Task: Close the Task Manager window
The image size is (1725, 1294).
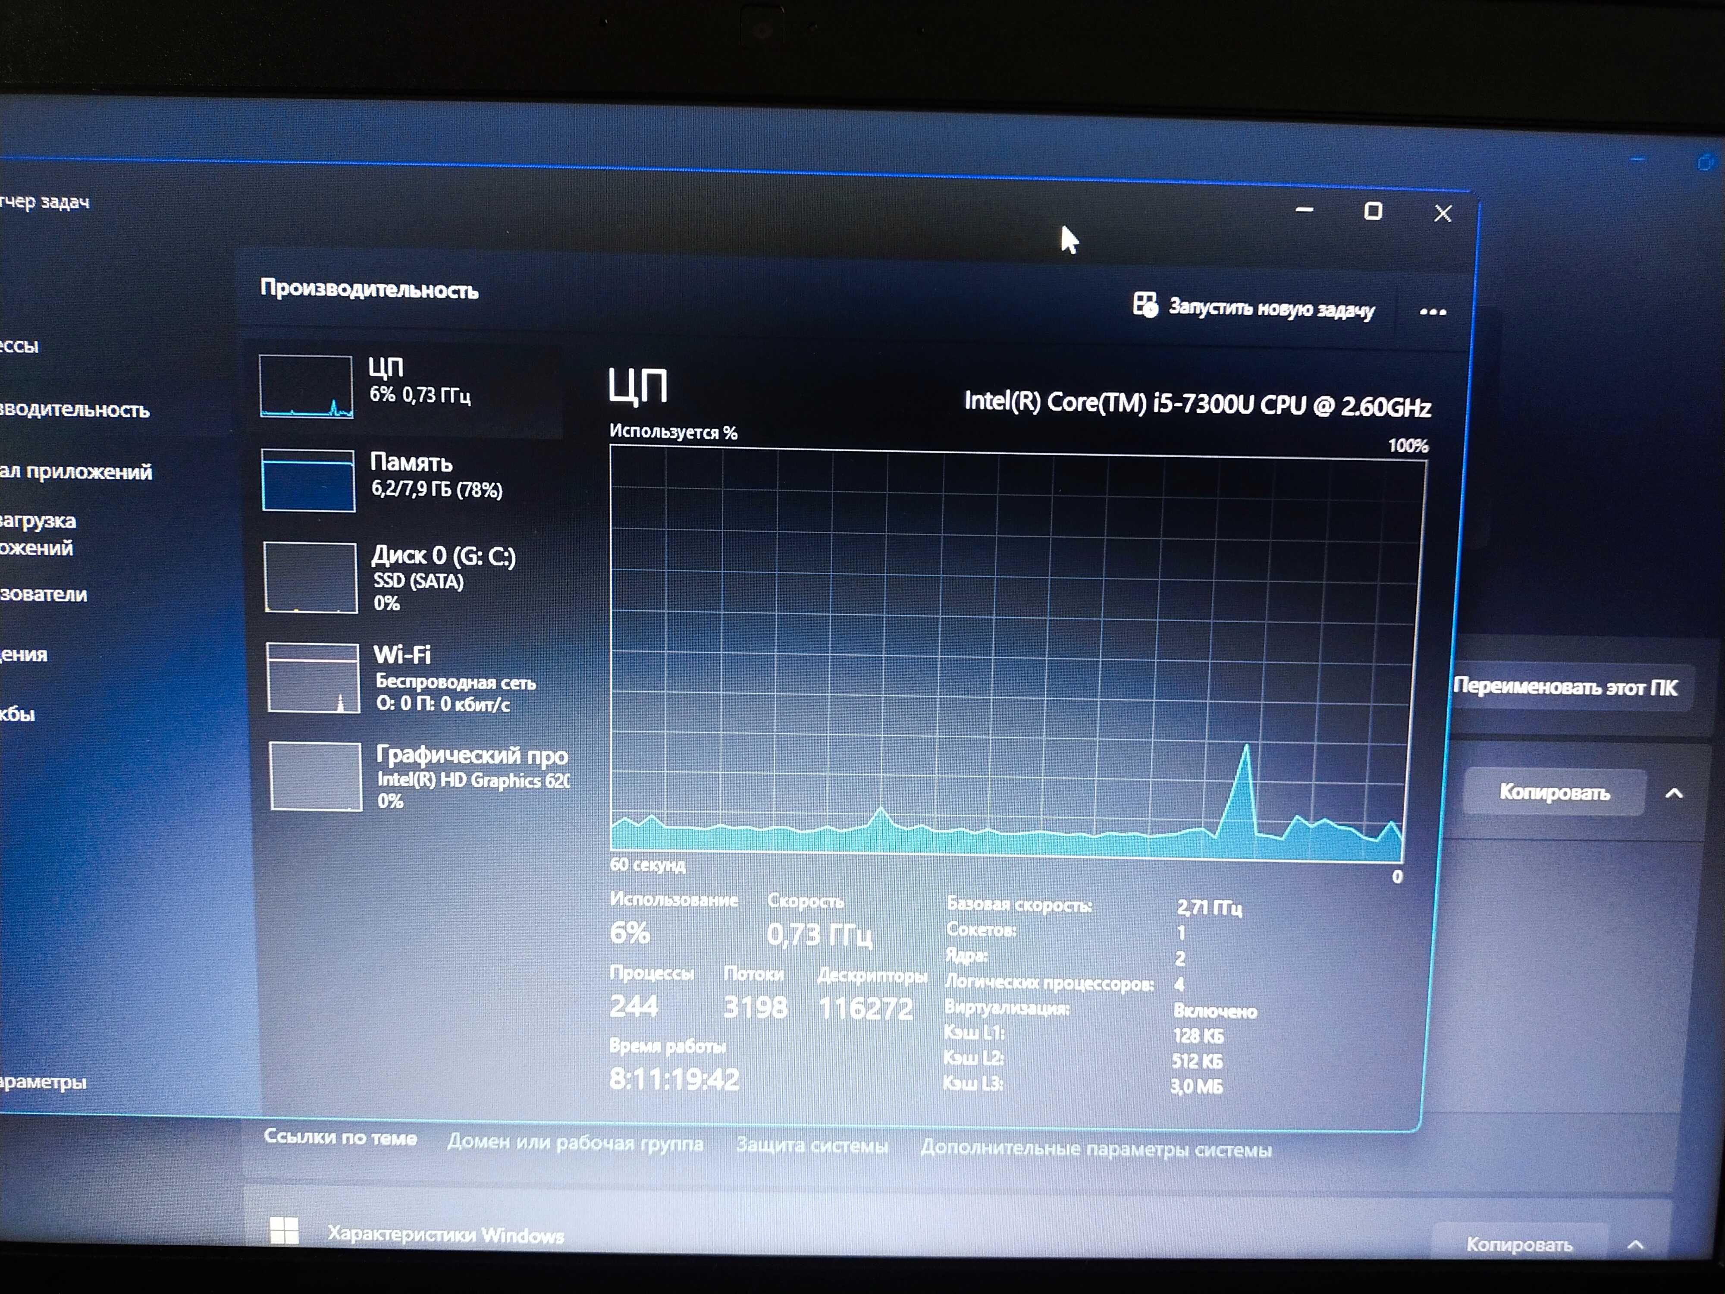Action: pos(1443,214)
